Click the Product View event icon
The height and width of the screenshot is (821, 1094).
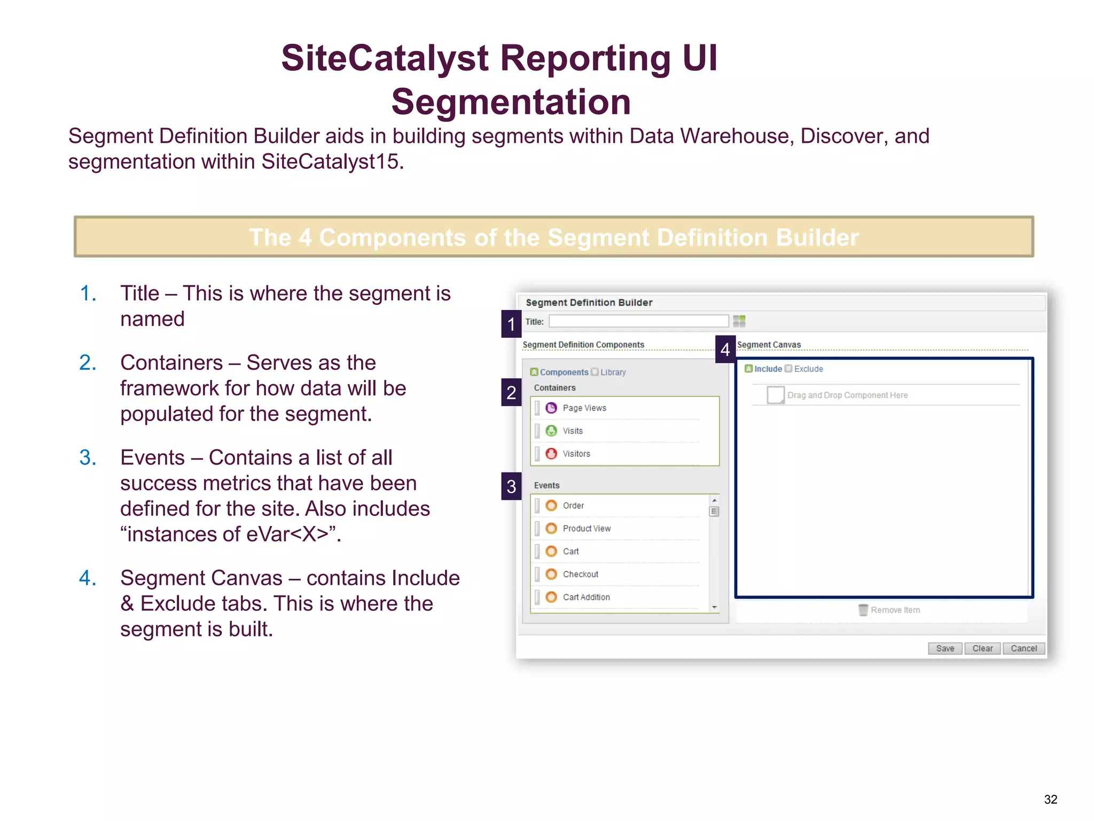point(551,529)
